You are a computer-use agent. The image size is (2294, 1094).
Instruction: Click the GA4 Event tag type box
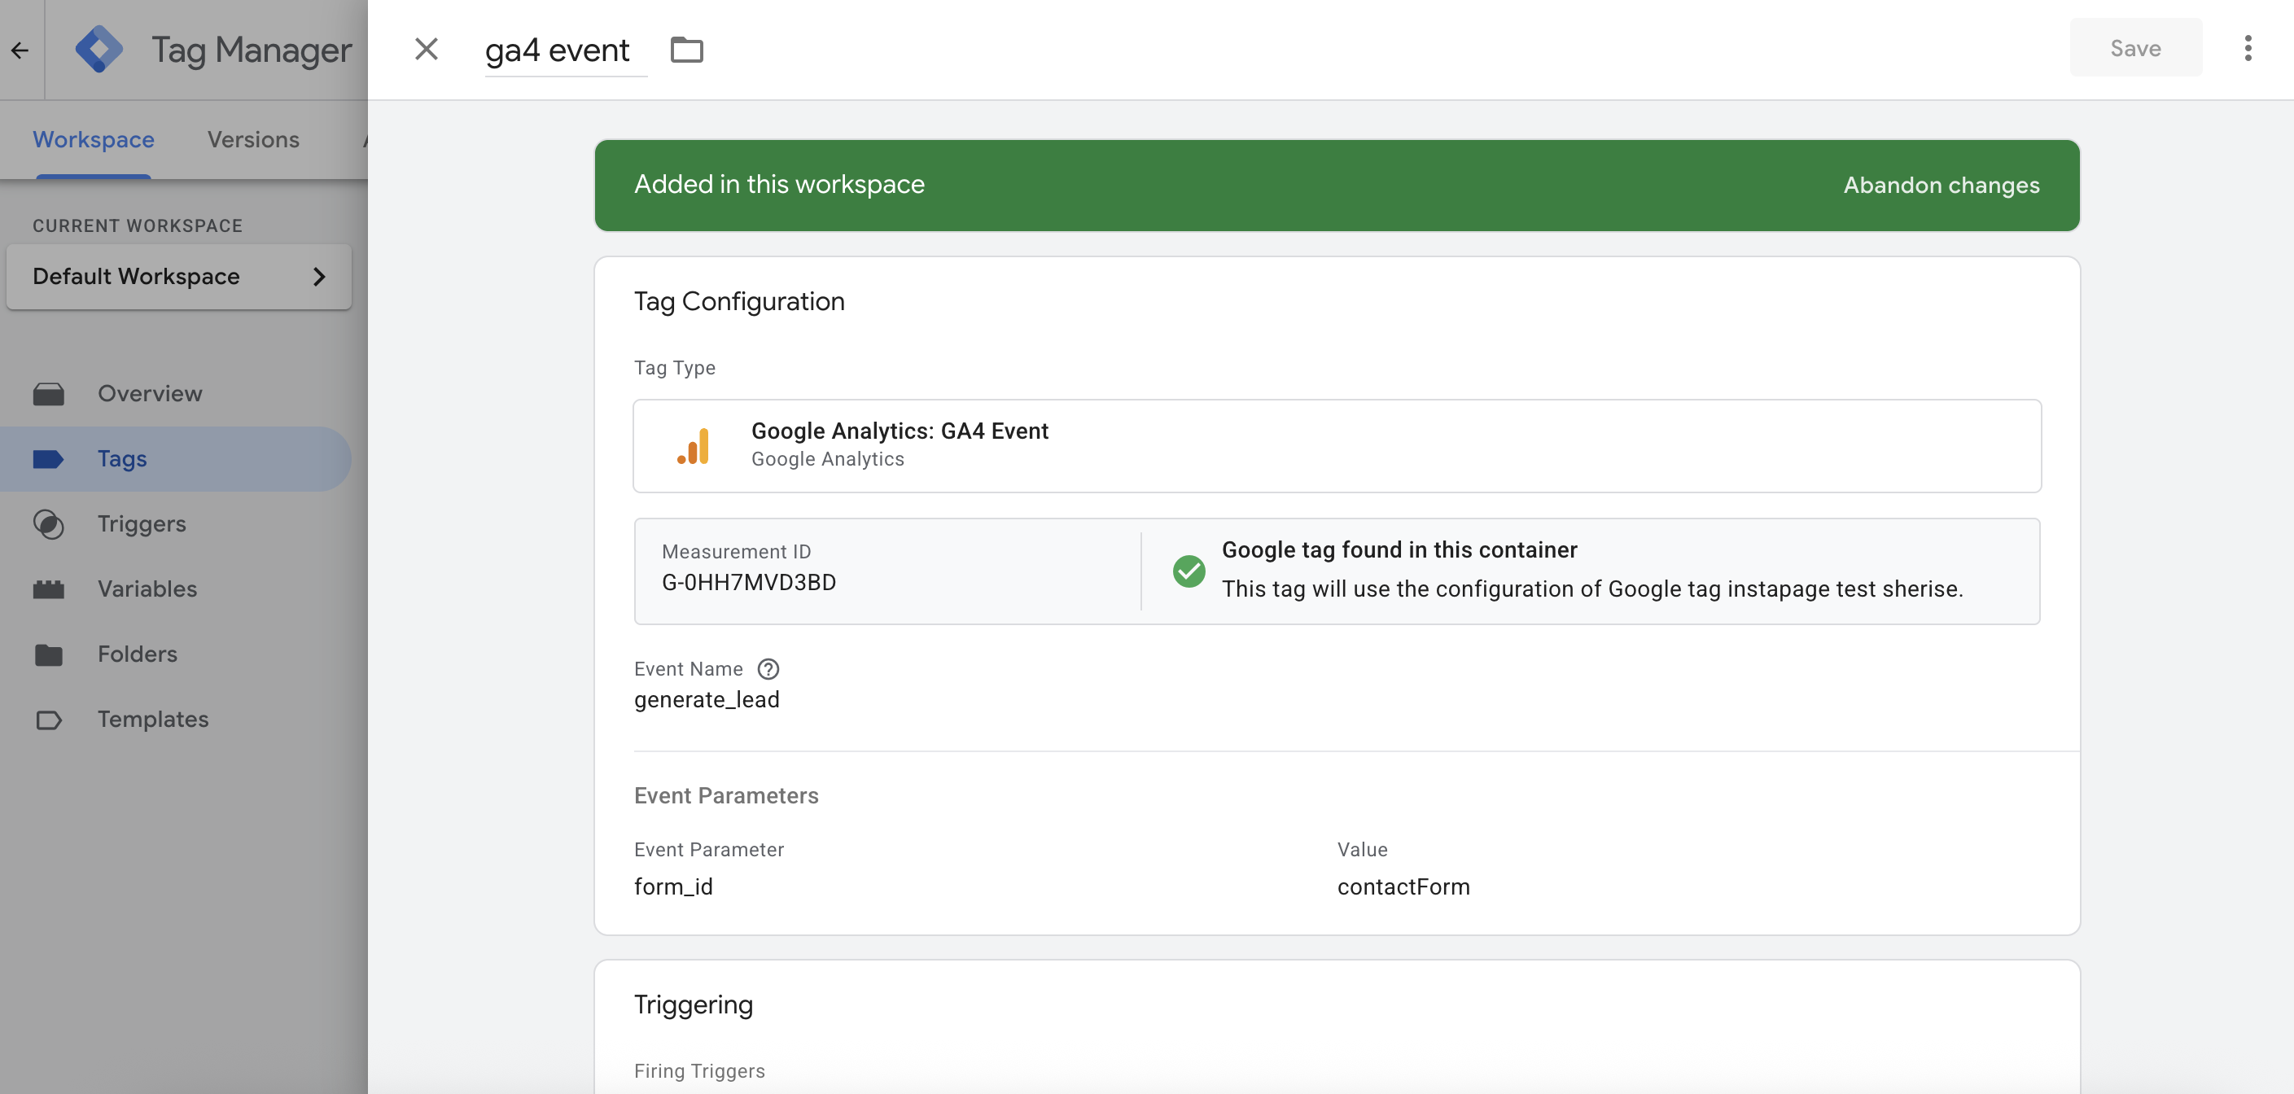click(1336, 445)
